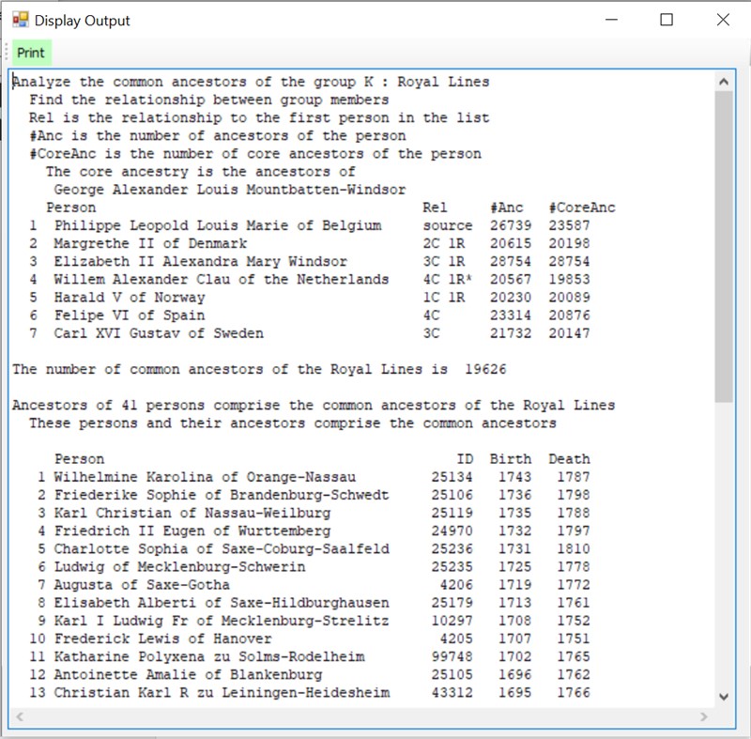Maximize the Display Output window

click(x=667, y=19)
